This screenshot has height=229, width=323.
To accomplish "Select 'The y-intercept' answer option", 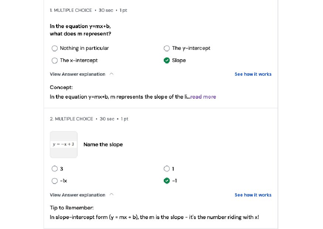I will 167,48.
